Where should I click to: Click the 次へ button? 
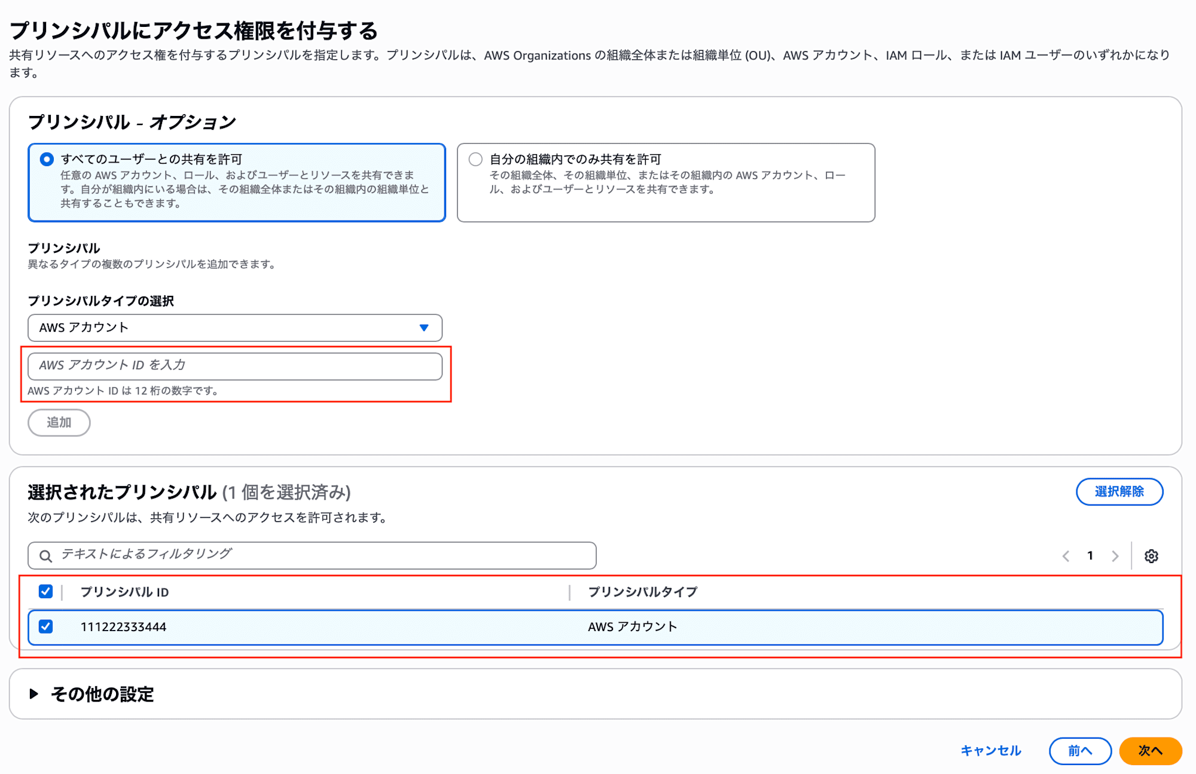(x=1150, y=751)
